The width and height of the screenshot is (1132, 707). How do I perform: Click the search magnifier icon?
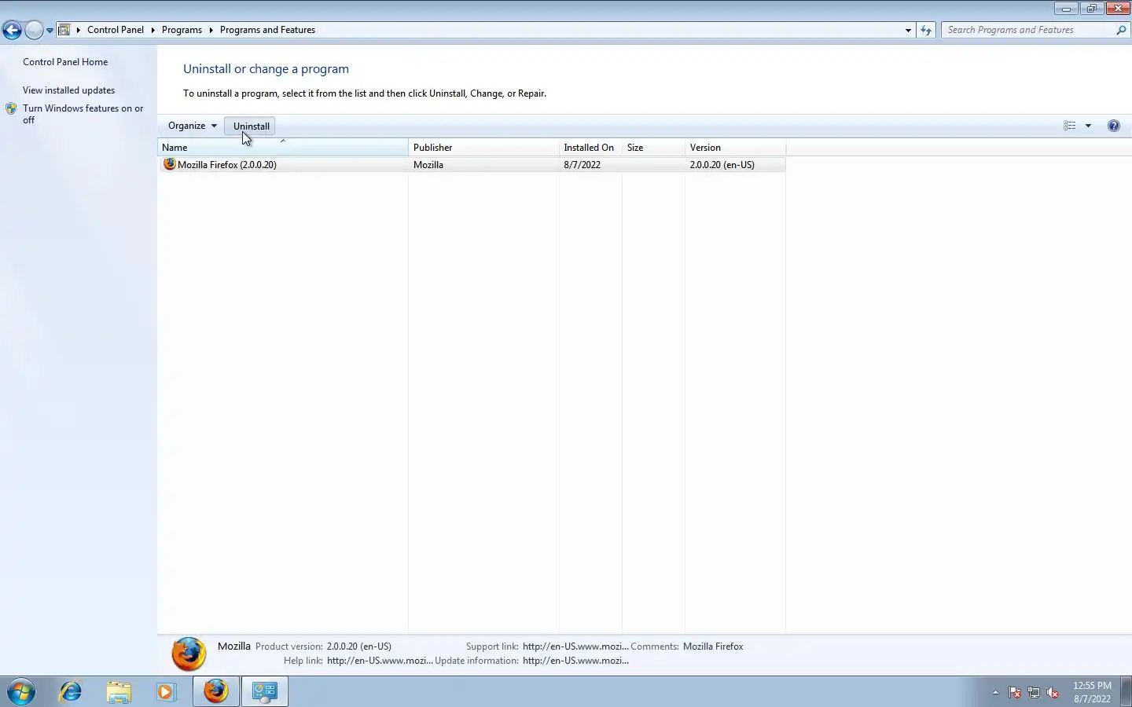click(1121, 30)
